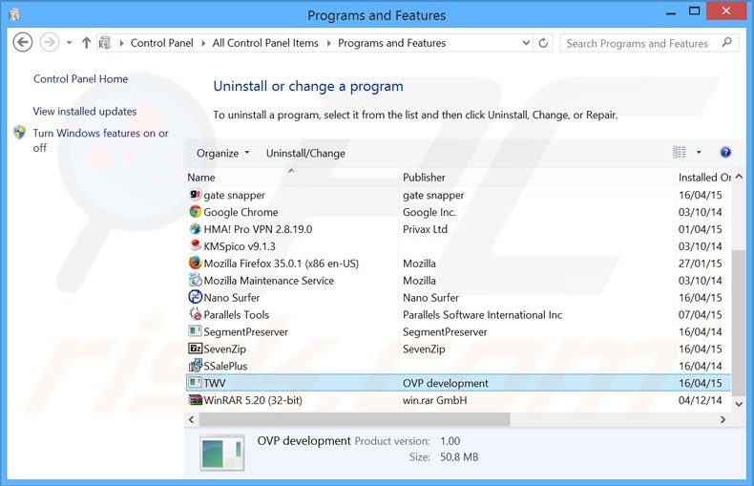Open the Control Panel Home link
Screen dimensions: 754x486
pyautogui.click(x=80, y=79)
